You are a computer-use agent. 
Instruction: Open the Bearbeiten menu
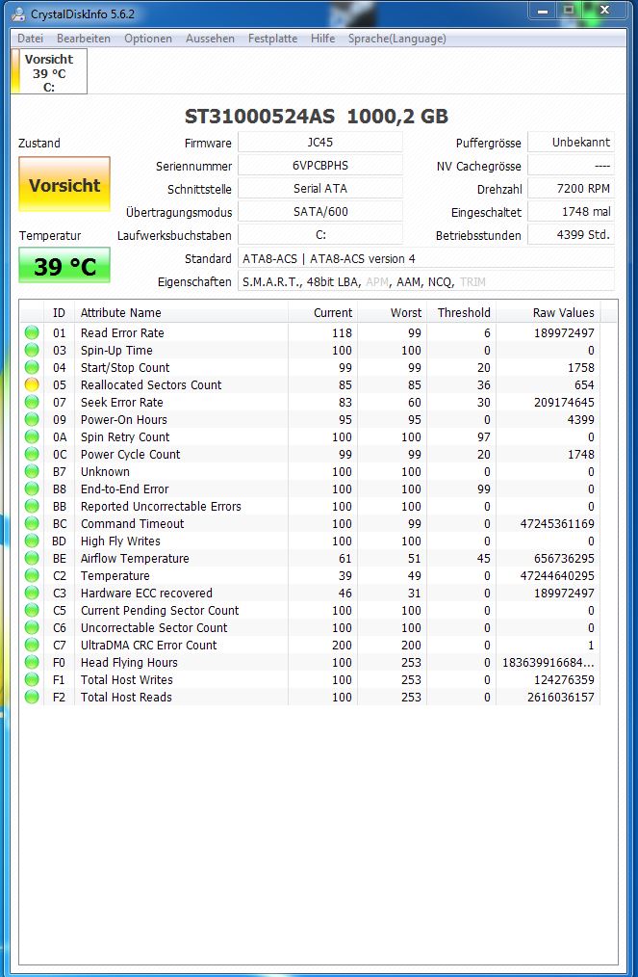pos(84,39)
